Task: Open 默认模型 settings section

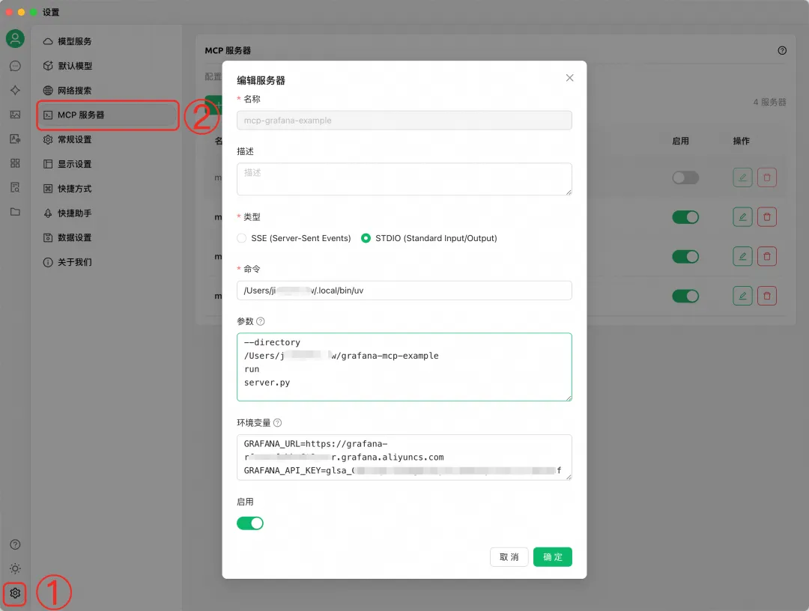Action: [109, 66]
